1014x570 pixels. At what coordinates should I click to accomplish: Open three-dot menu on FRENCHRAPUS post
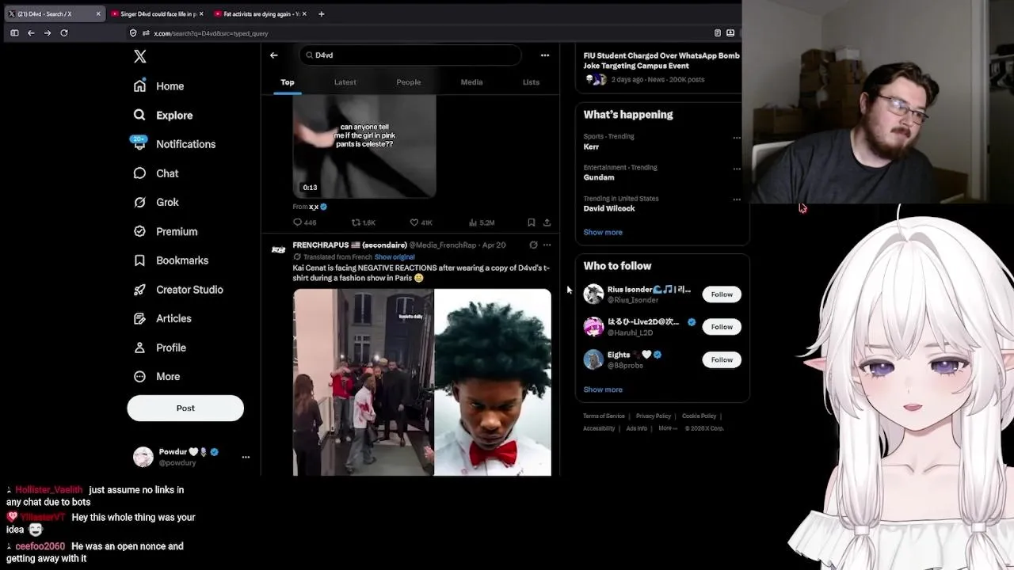pyautogui.click(x=547, y=245)
